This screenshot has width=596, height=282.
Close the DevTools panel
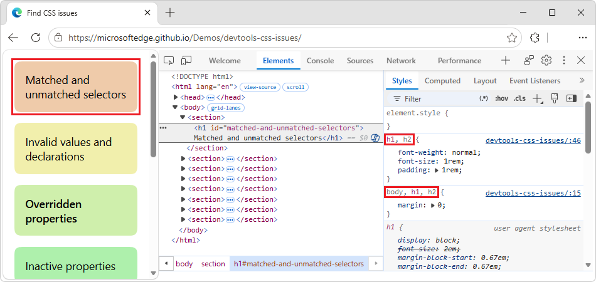pos(581,60)
